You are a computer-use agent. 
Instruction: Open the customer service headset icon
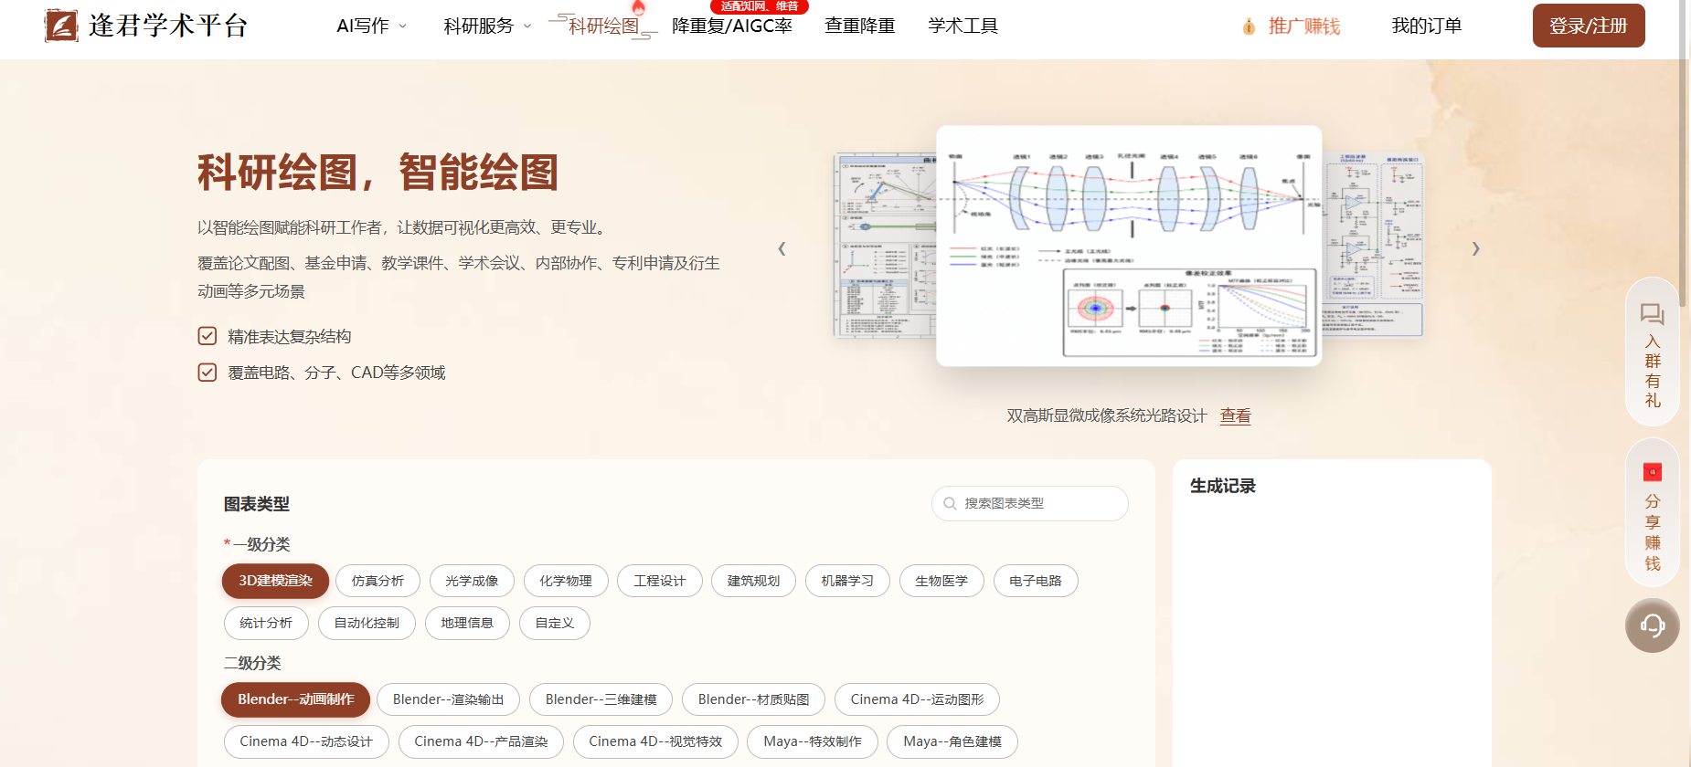[x=1653, y=625]
